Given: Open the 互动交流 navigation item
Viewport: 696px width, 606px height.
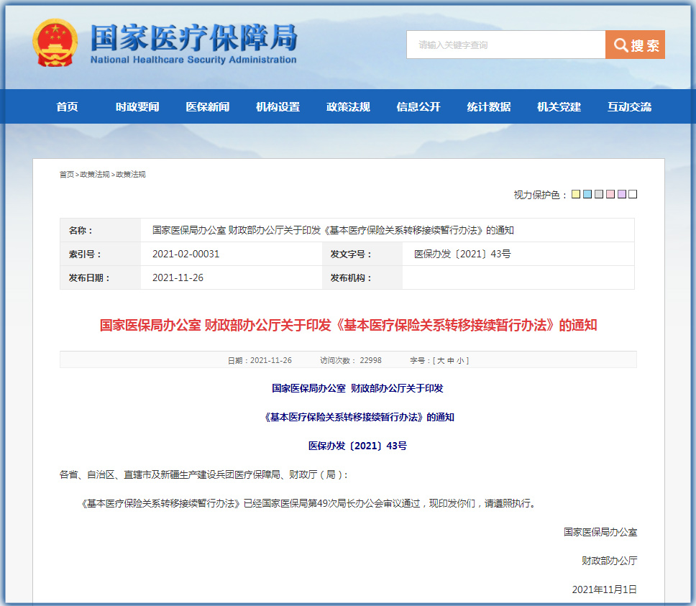Looking at the screenshot, I should coord(629,106).
